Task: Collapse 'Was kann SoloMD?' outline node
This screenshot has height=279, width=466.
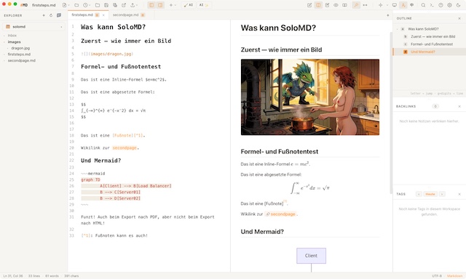Action: tap(398, 29)
